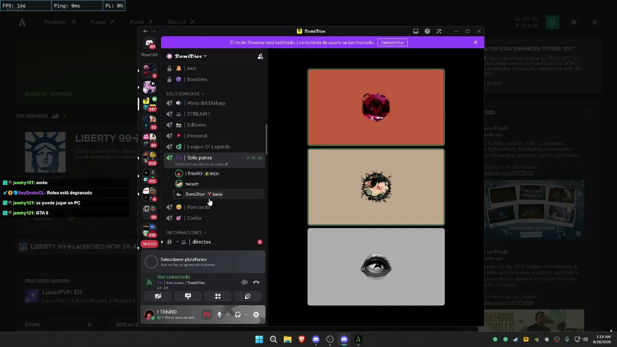Invite people to DomiDios server icon
This screenshot has height=347, width=617.
(x=260, y=56)
